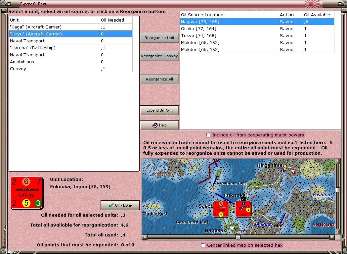The image size is (347, 254).
Task: Enable include oil from cooperating major powers
Action: [208, 135]
